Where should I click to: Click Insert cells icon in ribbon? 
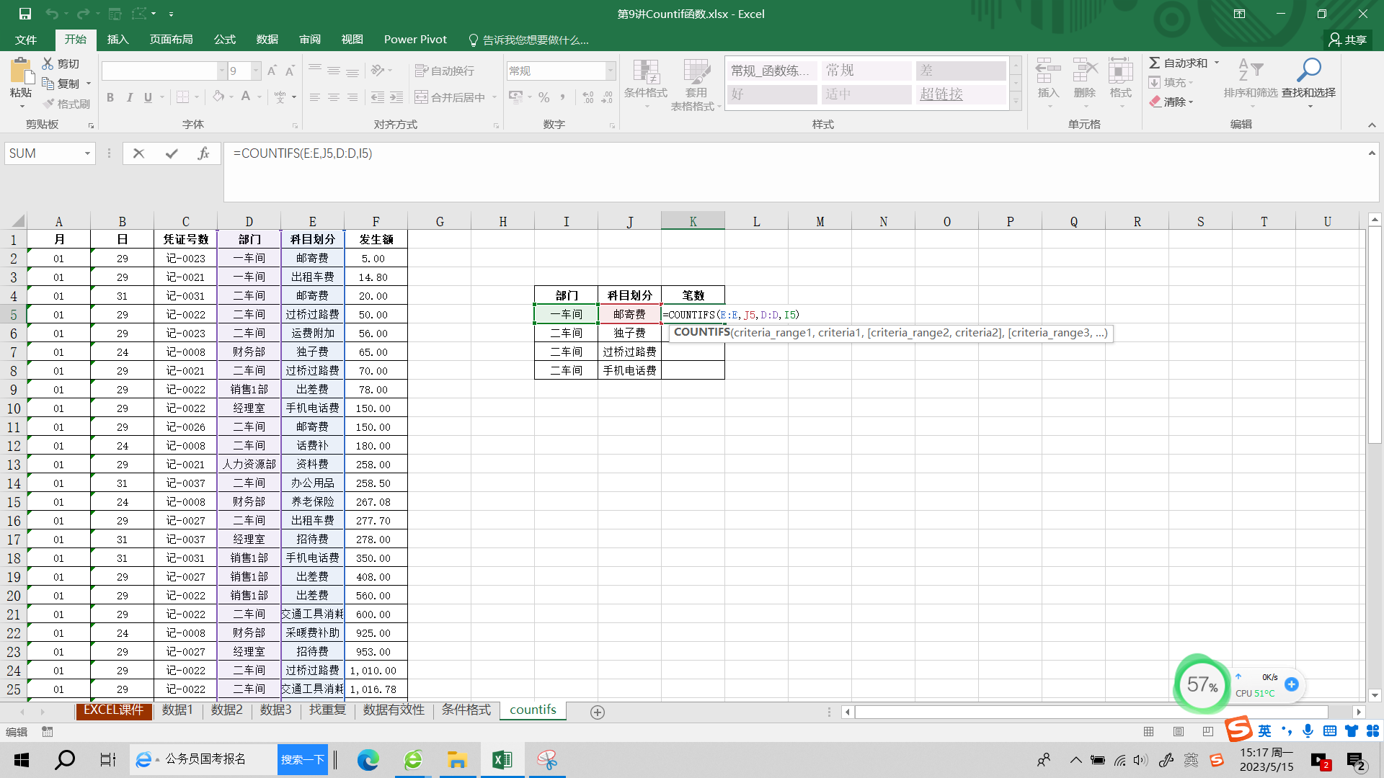point(1047,72)
